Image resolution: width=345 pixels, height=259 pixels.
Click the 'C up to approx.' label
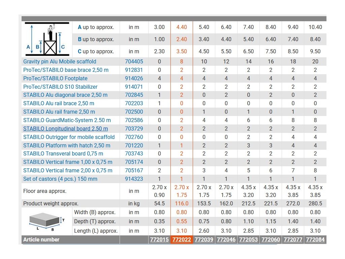tap(96, 51)
